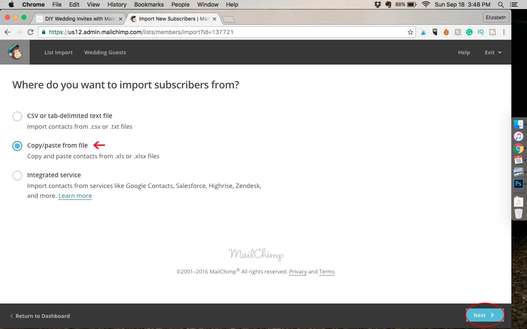Close the Import New Subscribers tab
This screenshot has height=329, width=527.
coord(214,19)
